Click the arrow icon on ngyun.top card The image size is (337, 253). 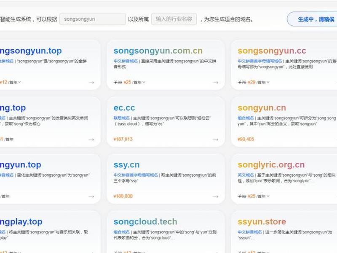91,196
